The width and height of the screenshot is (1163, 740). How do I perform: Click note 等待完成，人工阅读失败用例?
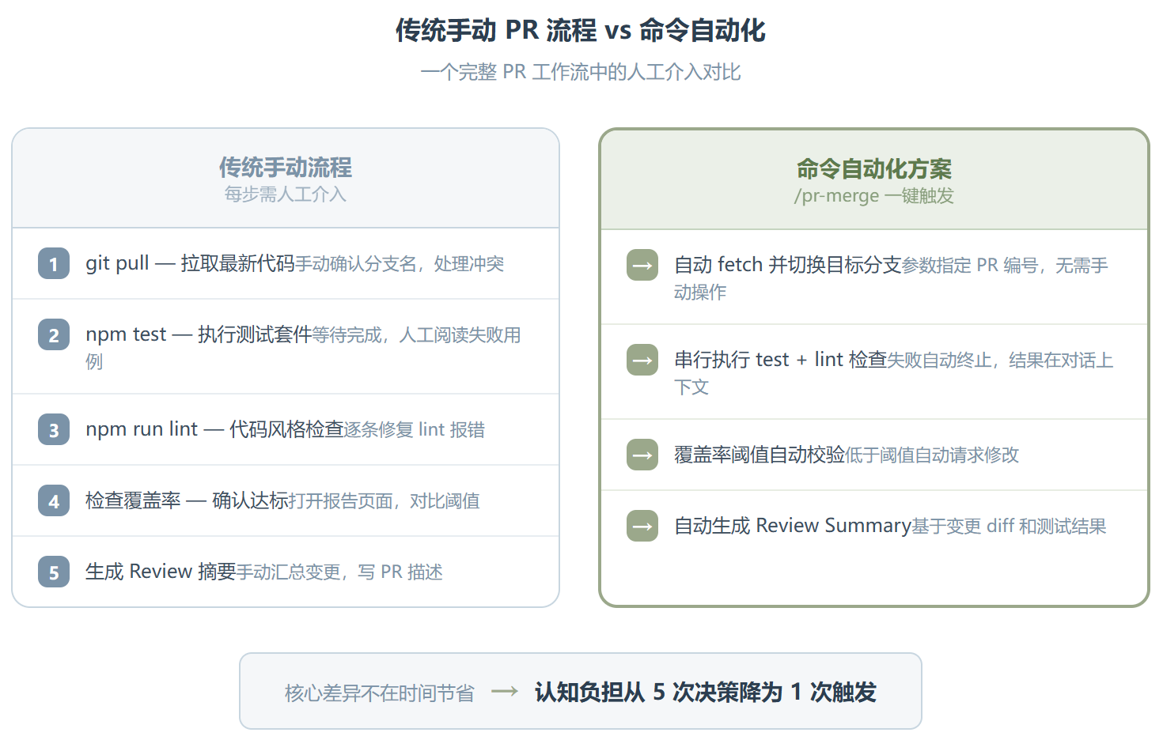[x=304, y=348]
